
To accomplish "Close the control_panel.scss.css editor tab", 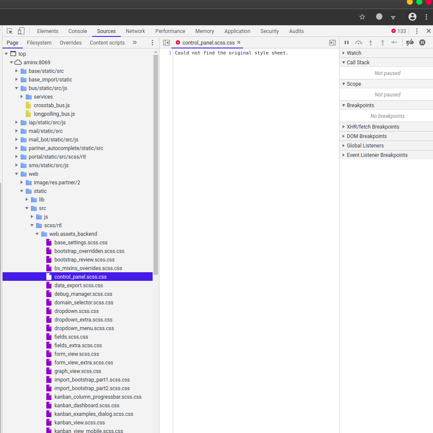I will (239, 42).
